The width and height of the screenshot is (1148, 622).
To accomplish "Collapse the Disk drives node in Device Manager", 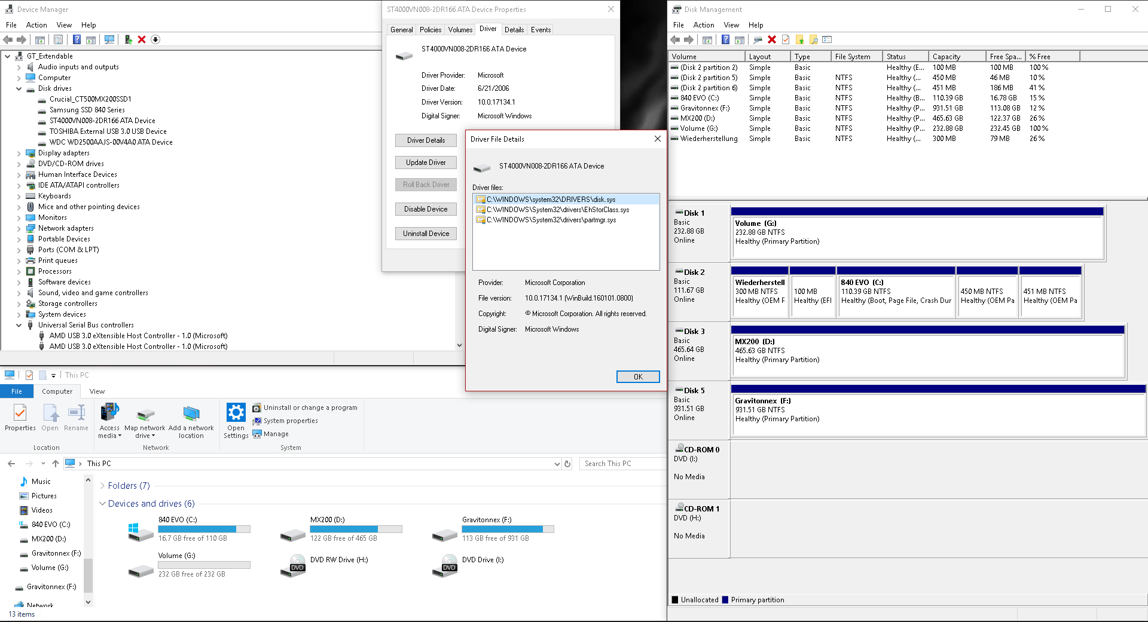I will (x=19, y=88).
